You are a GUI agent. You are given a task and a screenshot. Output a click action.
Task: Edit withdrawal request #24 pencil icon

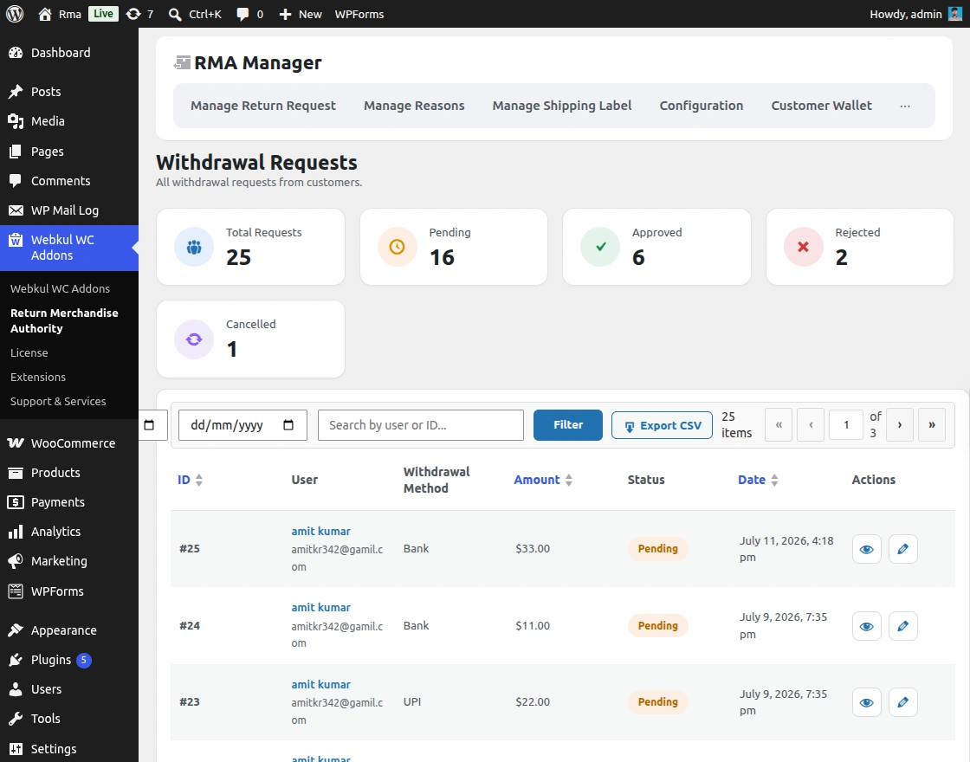902,626
